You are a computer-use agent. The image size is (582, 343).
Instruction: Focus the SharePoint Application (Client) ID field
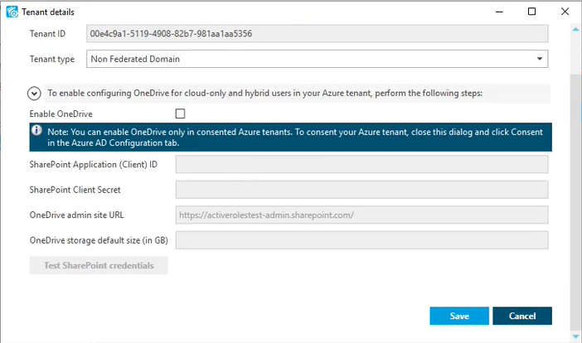[x=362, y=164]
